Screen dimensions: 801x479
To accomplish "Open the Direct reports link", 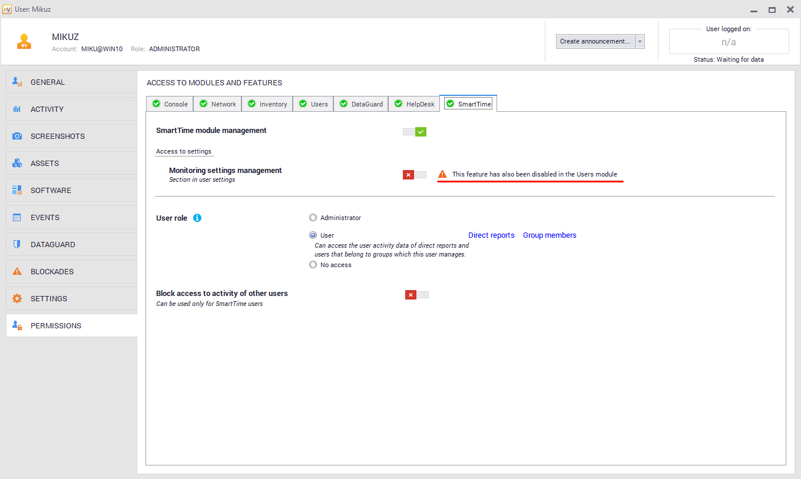I will pos(491,235).
